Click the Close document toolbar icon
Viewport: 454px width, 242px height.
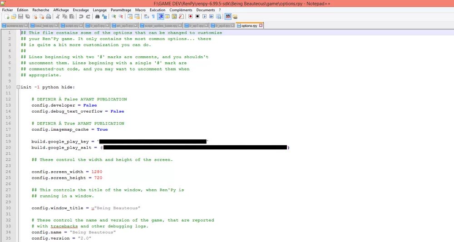pos(35,16)
